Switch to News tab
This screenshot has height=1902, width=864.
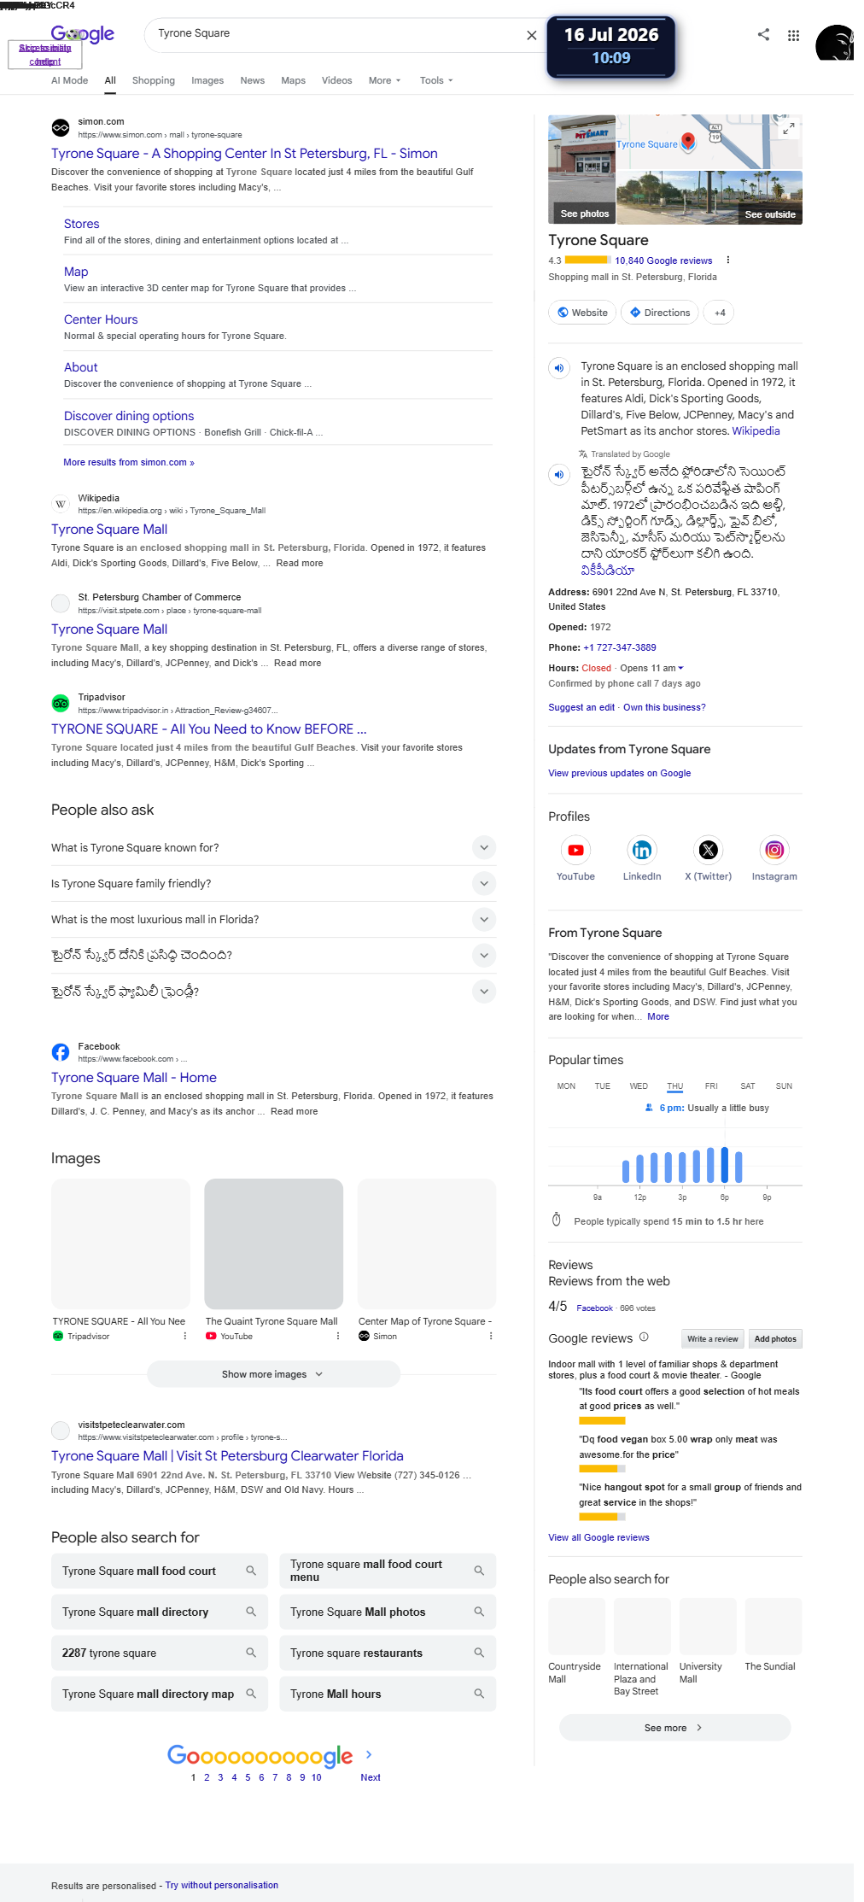point(252,80)
